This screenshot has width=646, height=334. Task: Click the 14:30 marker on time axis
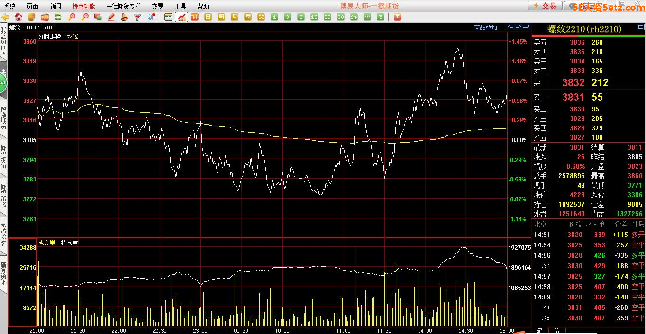click(x=466, y=331)
